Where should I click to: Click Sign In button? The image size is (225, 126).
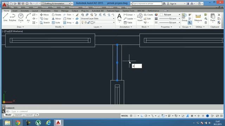[172, 4]
